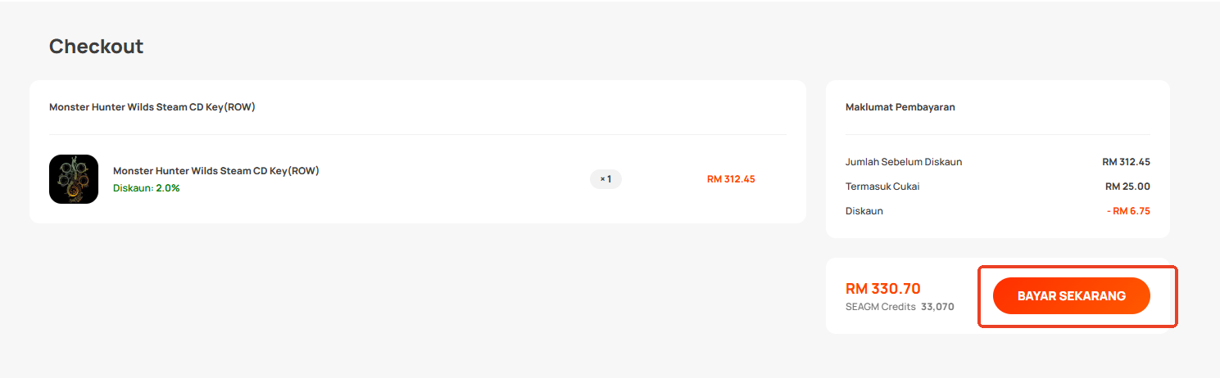
Task: Click the RM 330.70 total amount
Action: tap(883, 288)
